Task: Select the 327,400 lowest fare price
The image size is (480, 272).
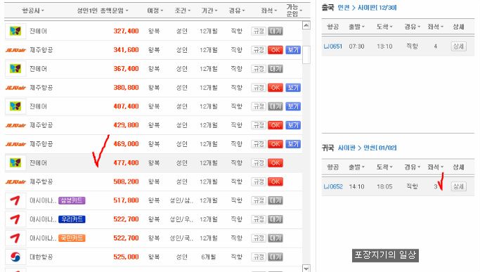Action: [x=126, y=31]
